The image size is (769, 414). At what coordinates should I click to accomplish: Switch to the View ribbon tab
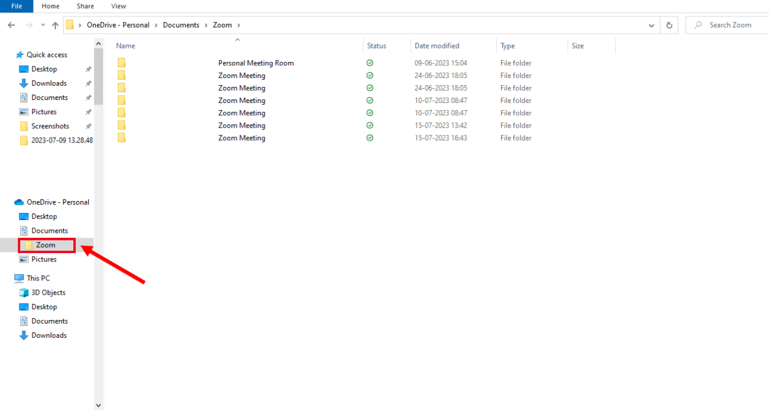[x=118, y=6]
